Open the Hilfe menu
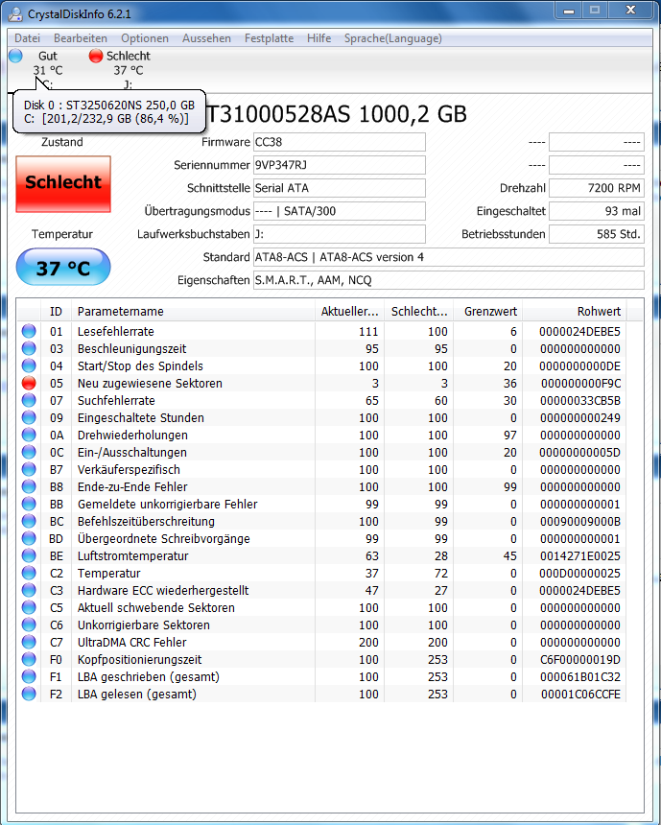 [319, 38]
